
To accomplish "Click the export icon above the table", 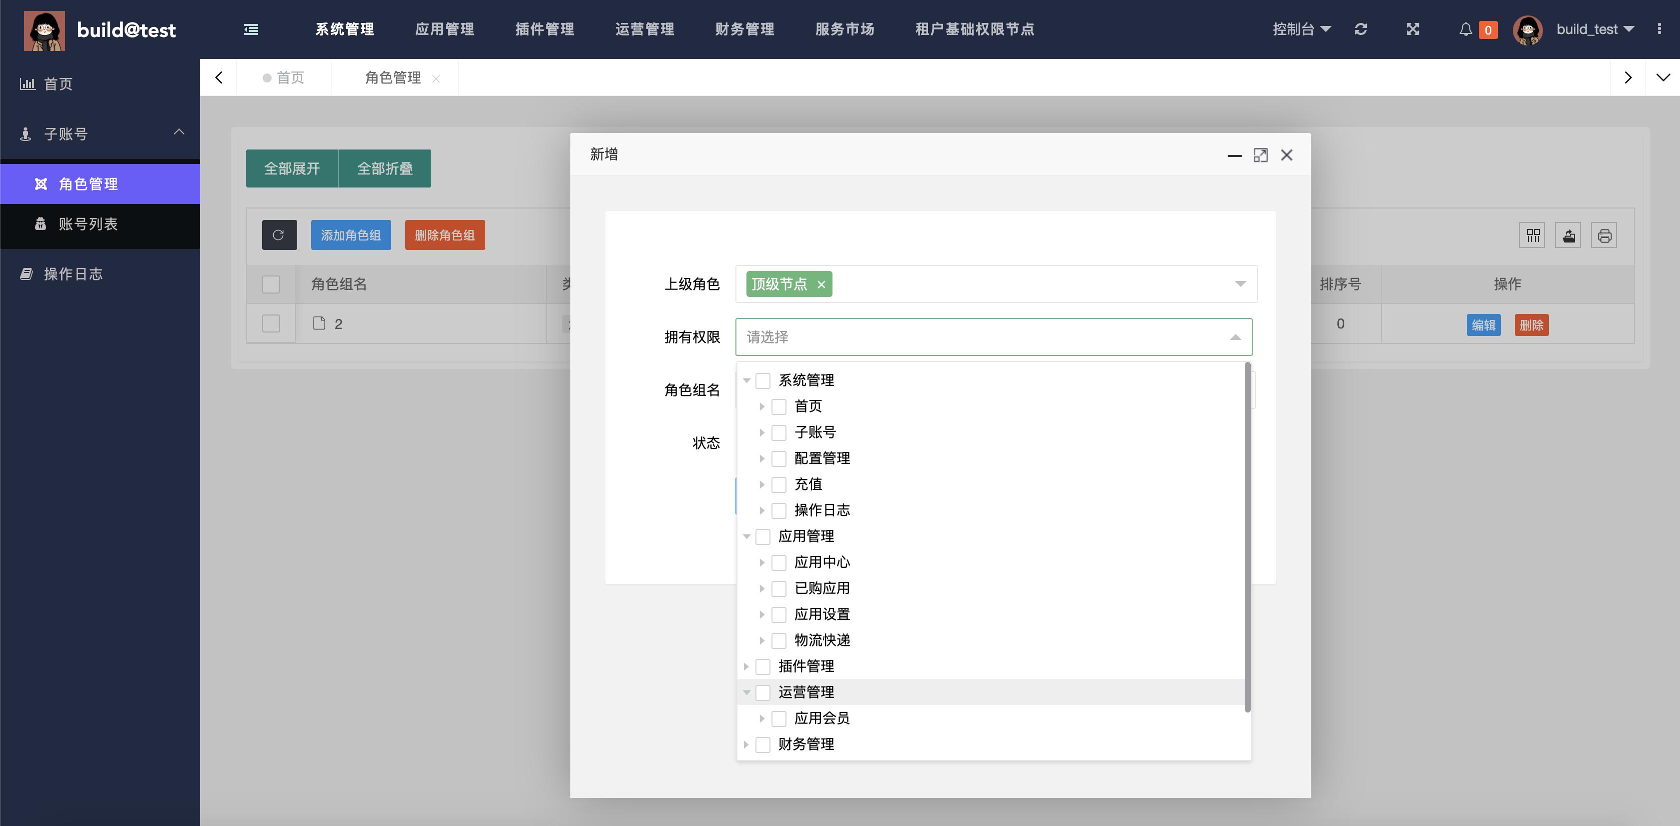I will tap(1569, 234).
